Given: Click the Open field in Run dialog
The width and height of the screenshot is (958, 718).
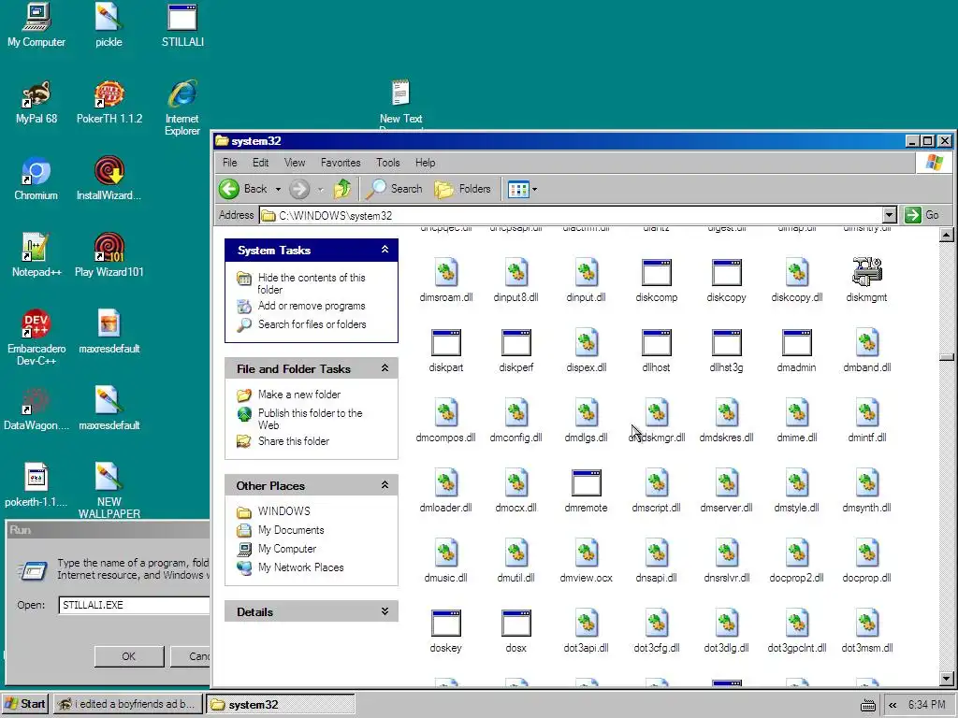Looking at the screenshot, I should 135,605.
